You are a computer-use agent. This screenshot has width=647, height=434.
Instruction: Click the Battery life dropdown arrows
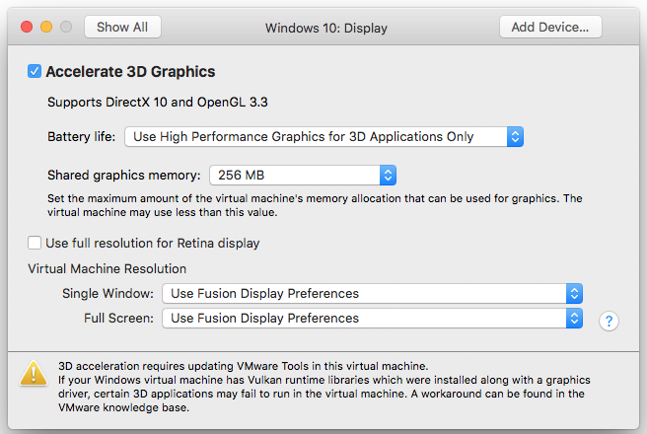click(515, 136)
